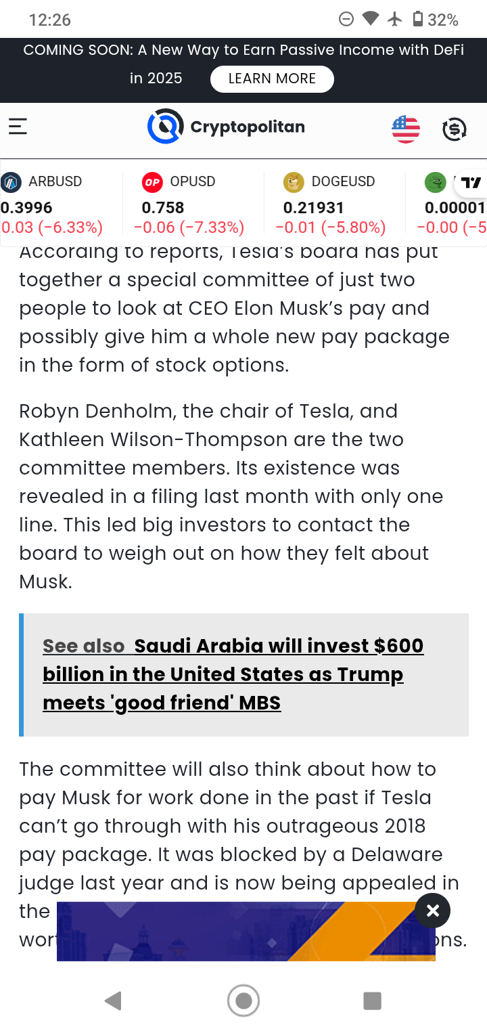This screenshot has height=1029, width=487.
Task: Open the currency converter dollar icon
Action: [454, 129]
